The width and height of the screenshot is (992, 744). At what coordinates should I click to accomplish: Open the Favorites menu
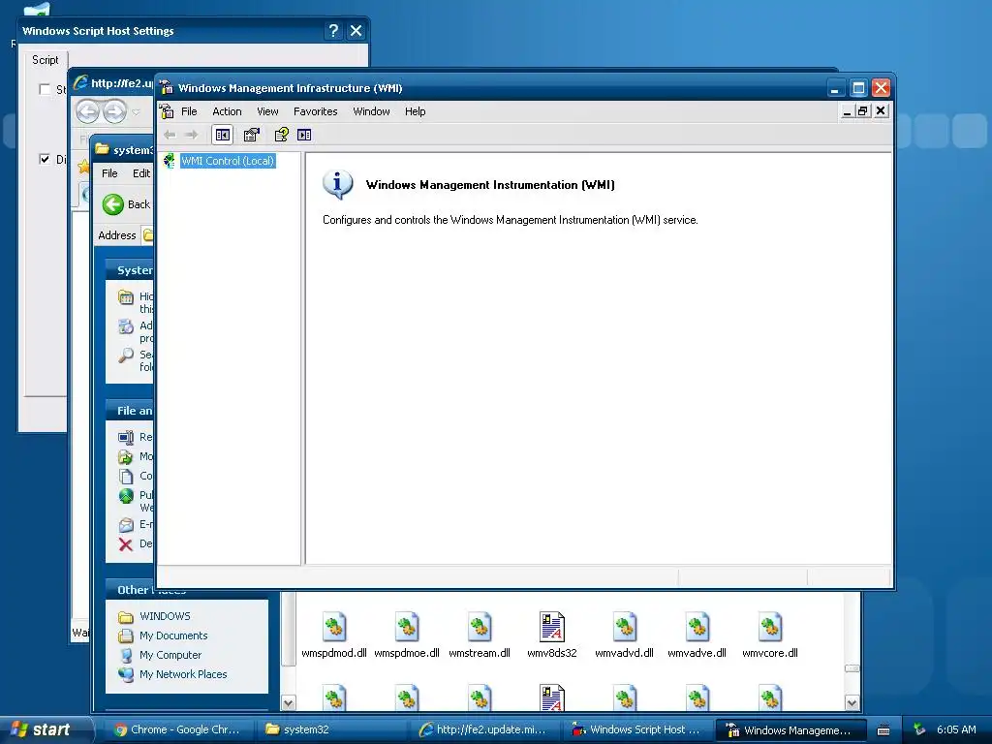(x=315, y=111)
